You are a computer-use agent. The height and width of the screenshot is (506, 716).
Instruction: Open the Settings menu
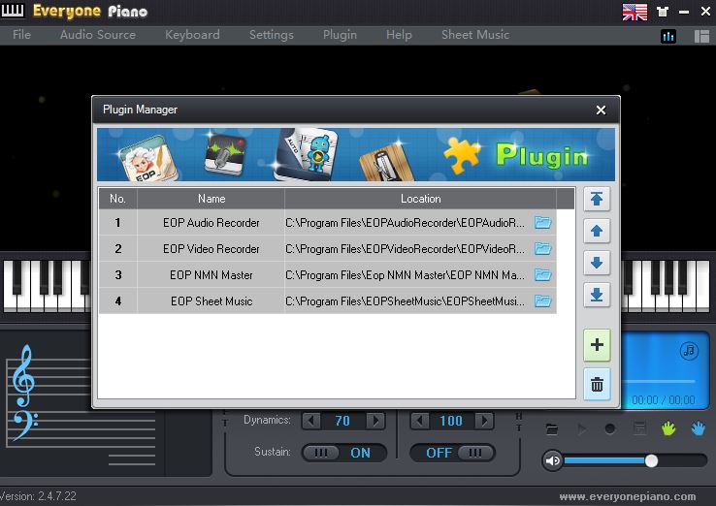tap(272, 35)
